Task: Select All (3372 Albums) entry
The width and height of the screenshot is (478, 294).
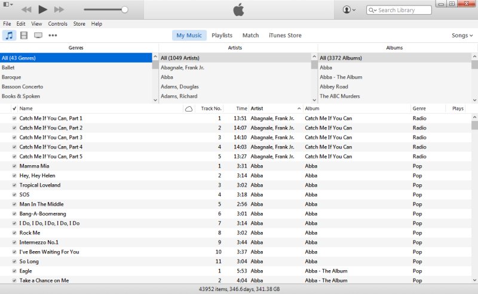Action: tap(394, 58)
